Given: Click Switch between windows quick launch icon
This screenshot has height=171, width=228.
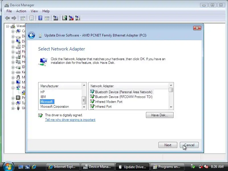Looking at the screenshot, I should 27,167.
